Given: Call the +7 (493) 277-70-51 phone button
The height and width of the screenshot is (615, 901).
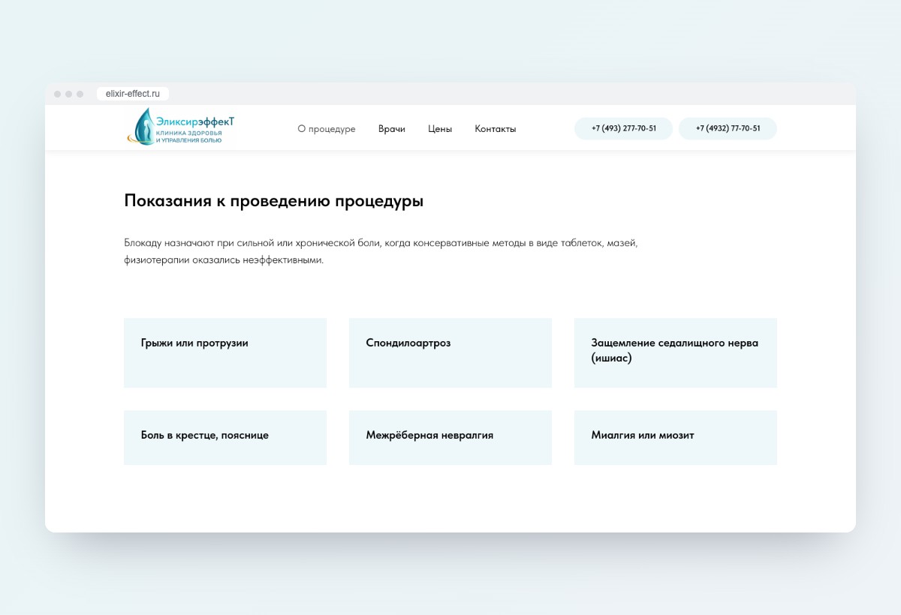Looking at the screenshot, I should [623, 128].
